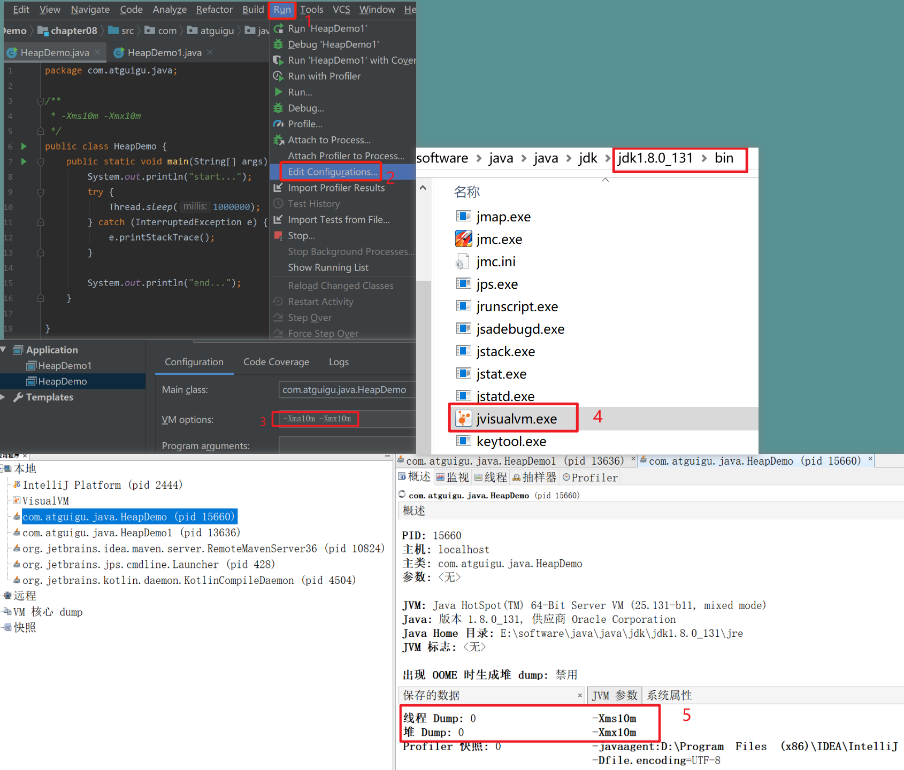Click the jmc.exe Mission Control icon

(x=463, y=239)
